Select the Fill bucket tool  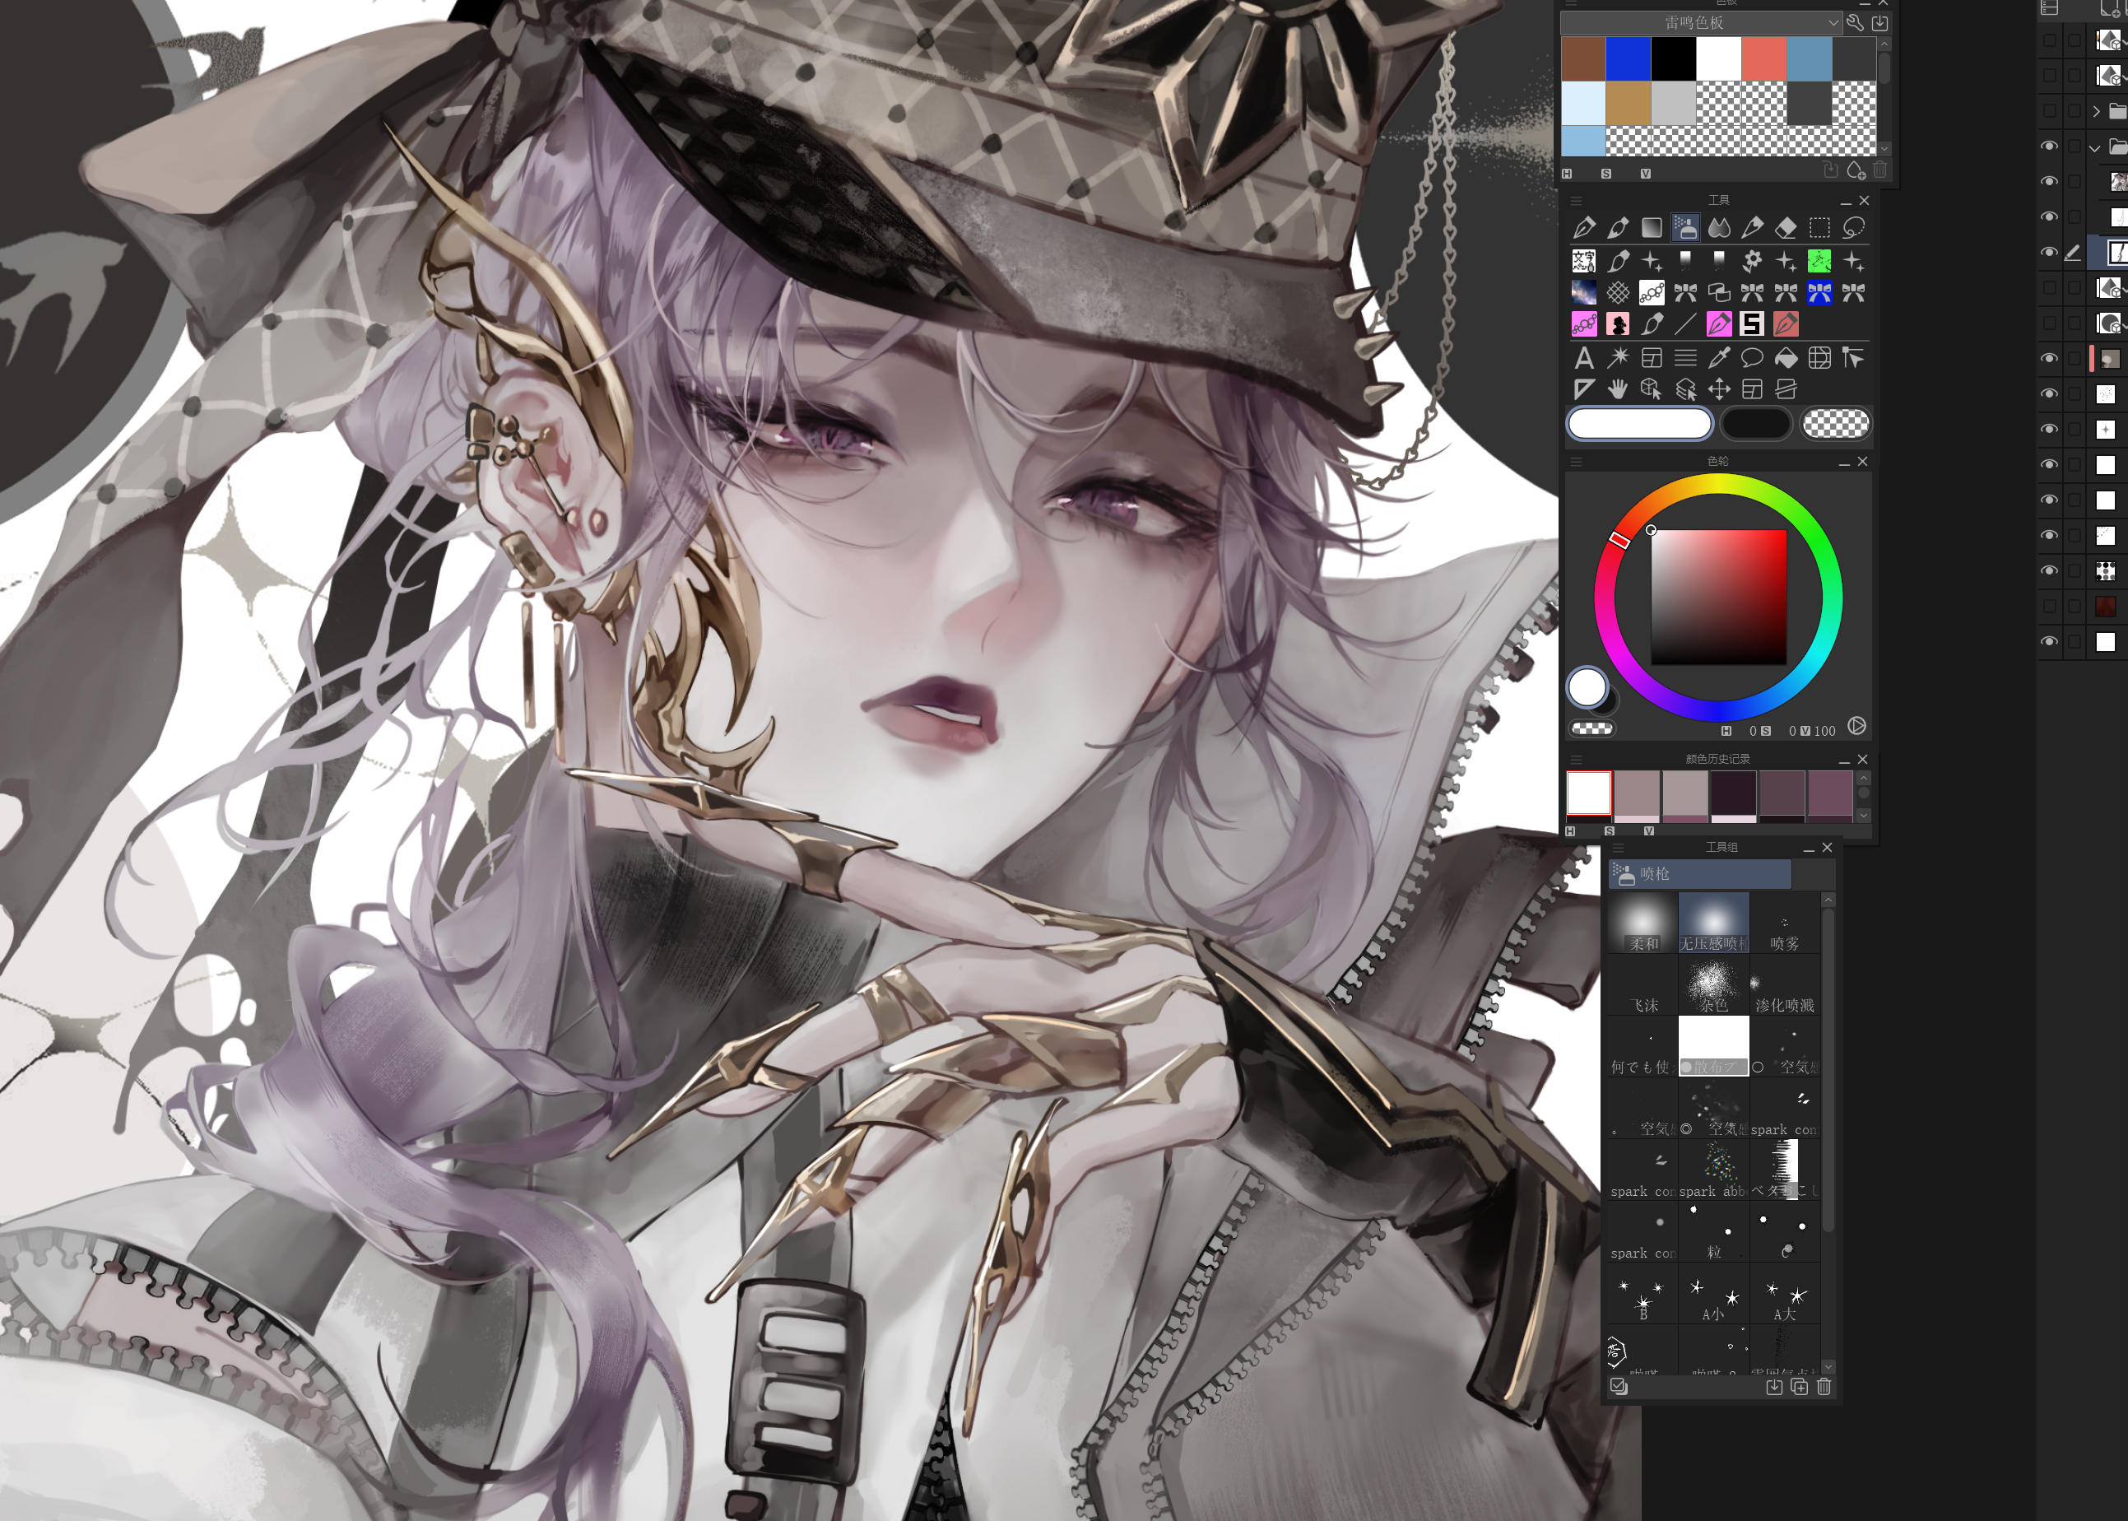click(1786, 358)
